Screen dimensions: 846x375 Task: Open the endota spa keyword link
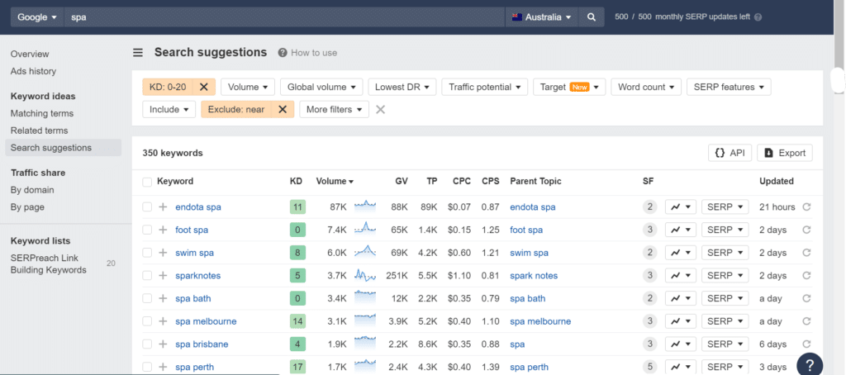click(x=198, y=207)
